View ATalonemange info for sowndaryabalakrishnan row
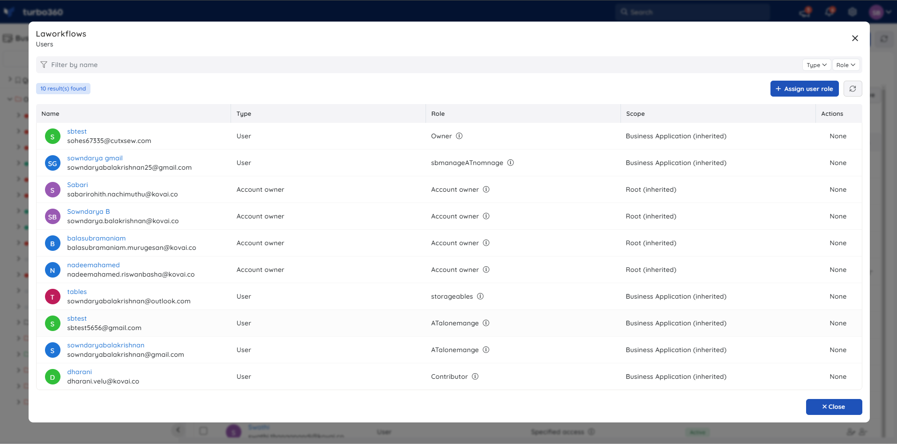 [486, 350]
